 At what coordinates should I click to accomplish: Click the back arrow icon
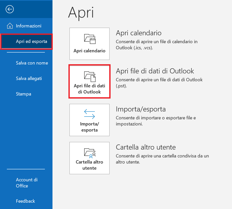[10, 9]
